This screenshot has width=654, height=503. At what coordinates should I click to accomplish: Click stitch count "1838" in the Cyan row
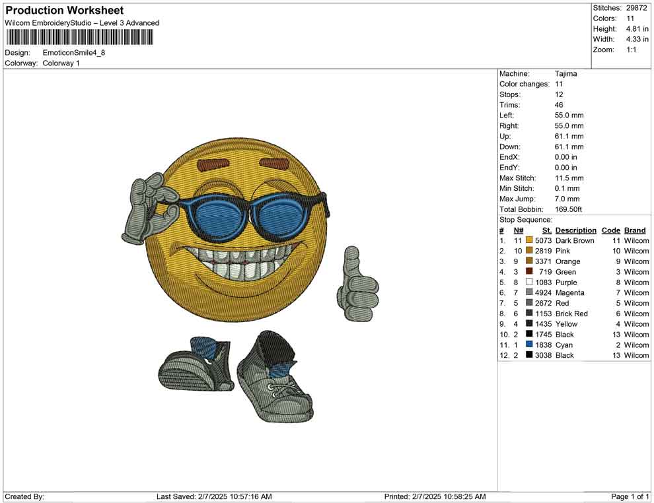click(544, 345)
